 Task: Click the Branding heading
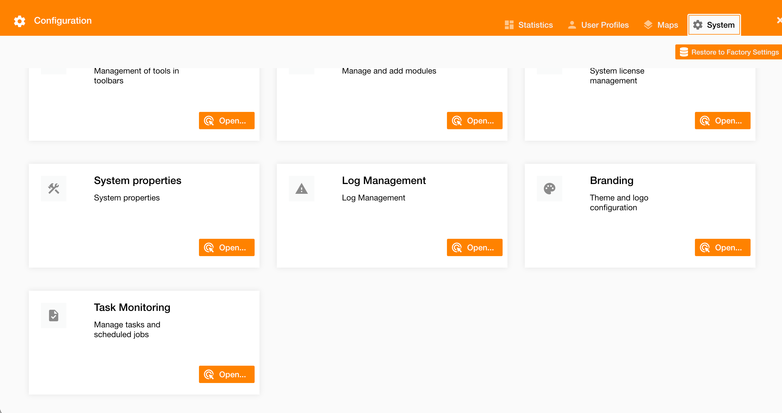612,181
